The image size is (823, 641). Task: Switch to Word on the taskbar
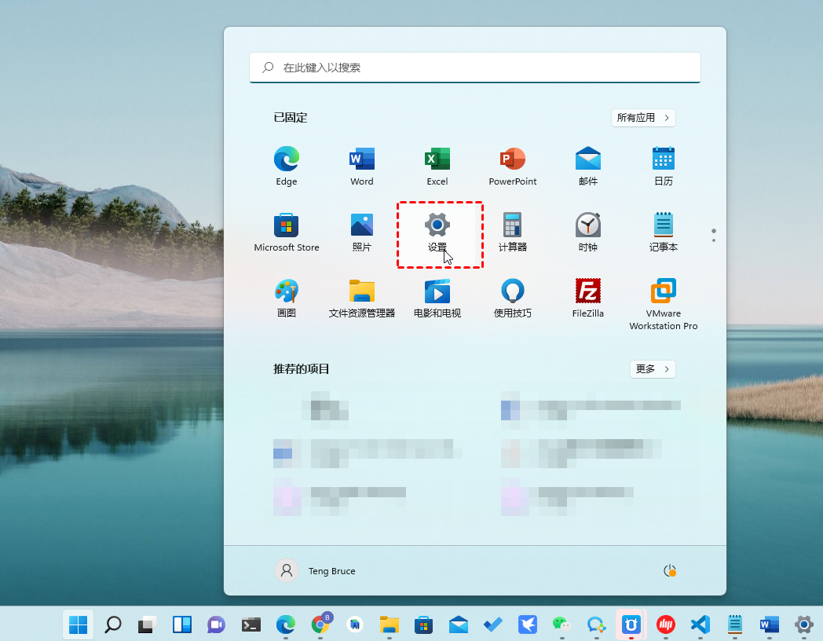(769, 625)
